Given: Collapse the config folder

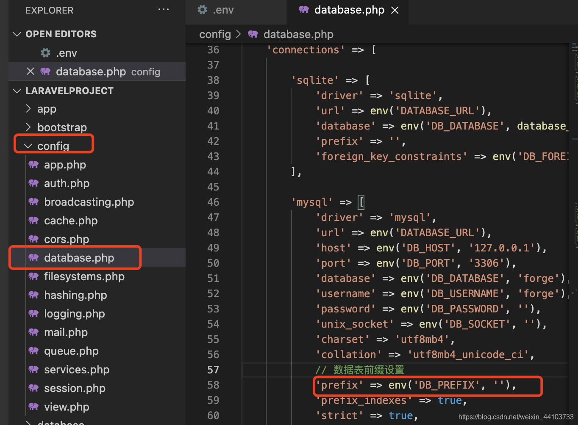Looking at the screenshot, I should pos(28,146).
